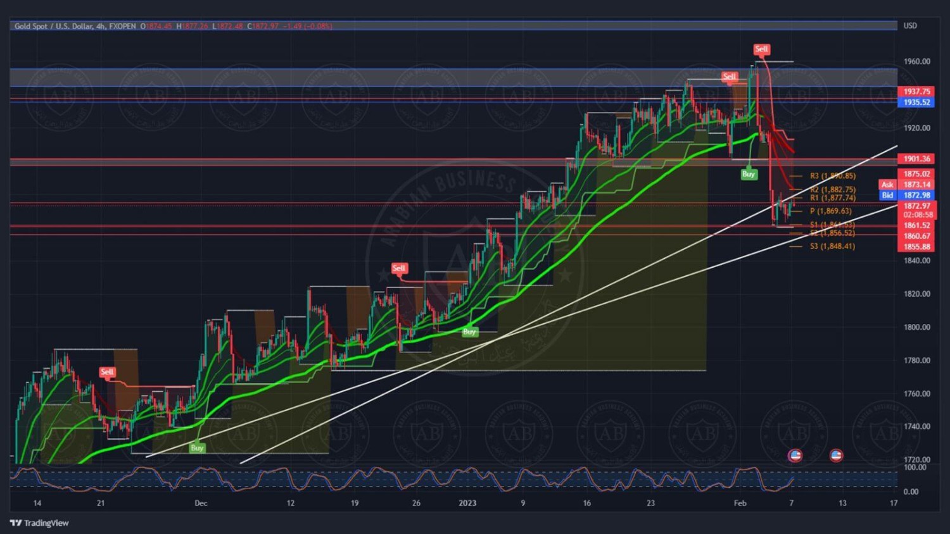Image resolution: width=950 pixels, height=534 pixels.
Task: Click the 1800.00 price axis value
Action: pos(916,327)
